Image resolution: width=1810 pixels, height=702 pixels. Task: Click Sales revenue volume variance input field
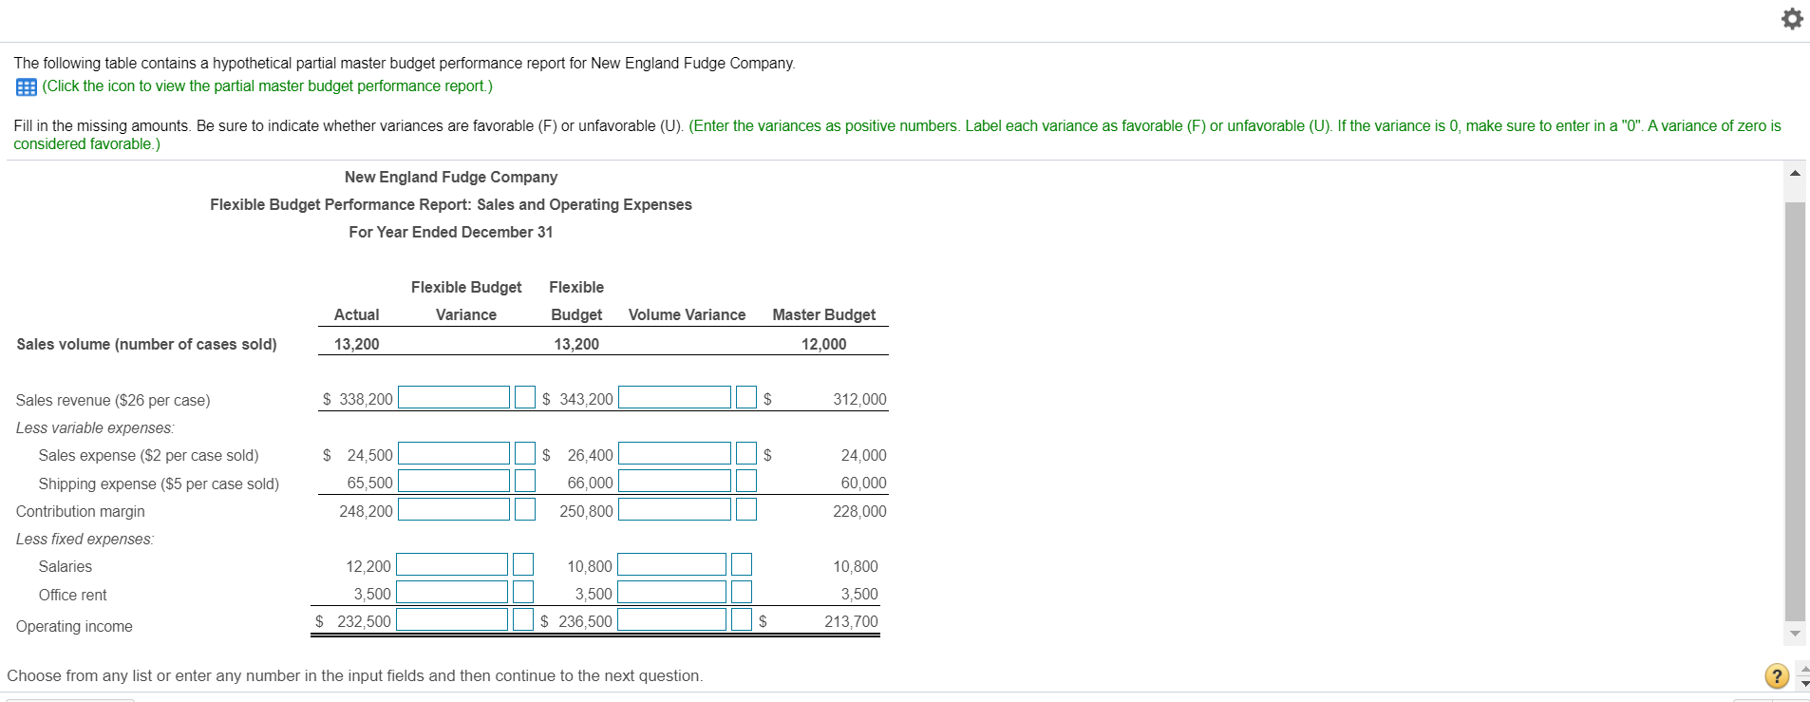674,397
